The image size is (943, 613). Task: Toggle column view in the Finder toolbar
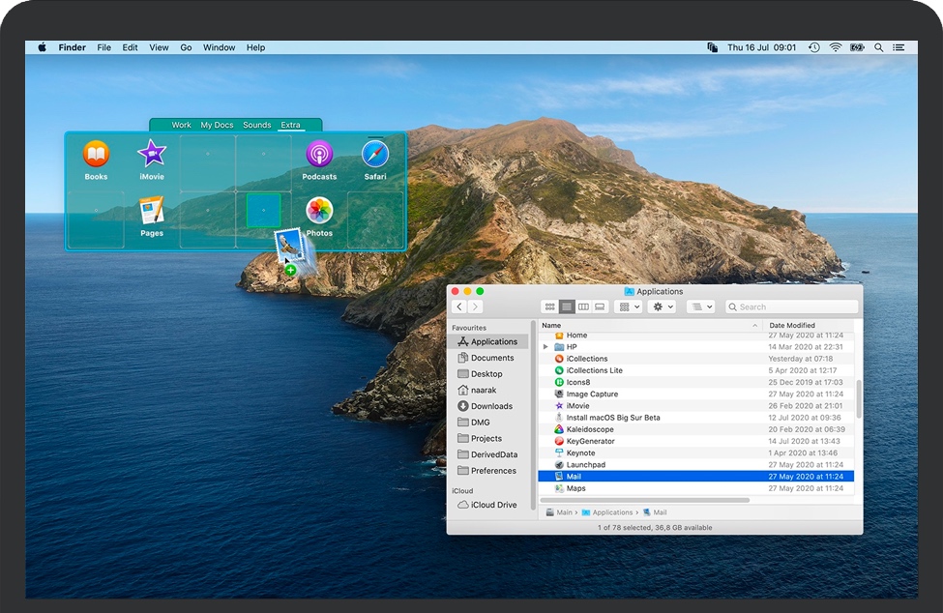tap(585, 306)
